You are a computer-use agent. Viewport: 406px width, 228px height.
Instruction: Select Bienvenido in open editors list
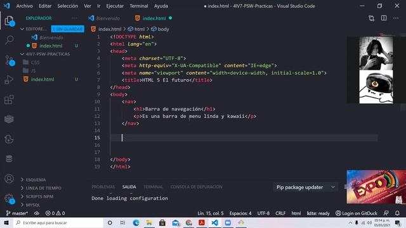51,37
